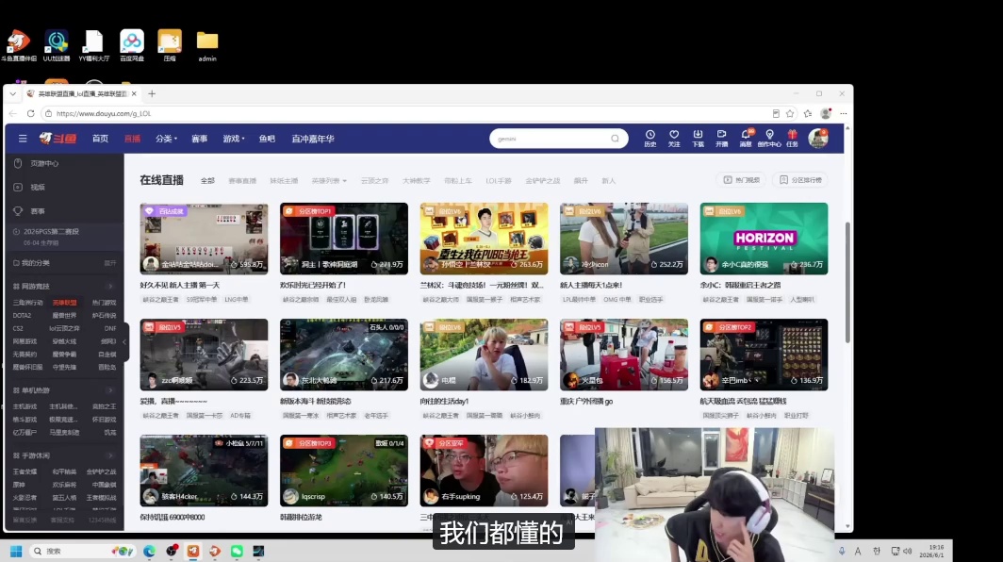Go back with the browser arrow
The image size is (1003, 562).
(x=13, y=113)
